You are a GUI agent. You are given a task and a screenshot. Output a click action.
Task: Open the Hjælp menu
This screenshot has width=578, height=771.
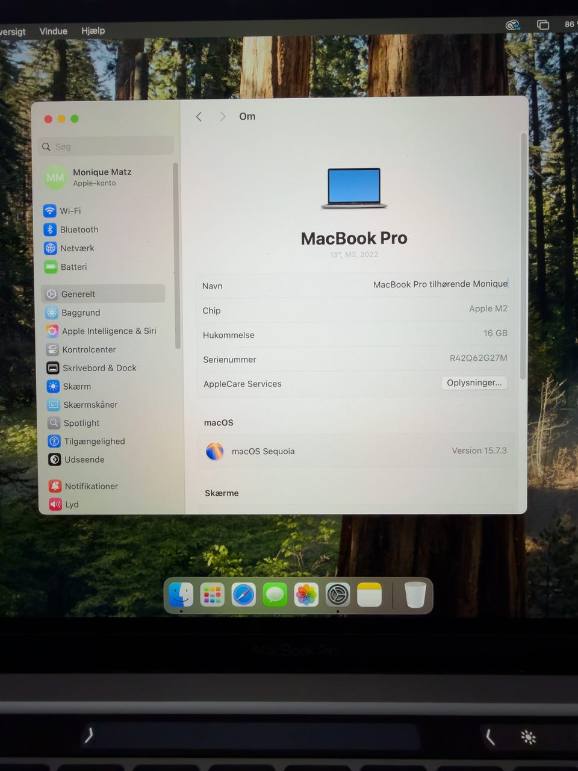coord(93,30)
